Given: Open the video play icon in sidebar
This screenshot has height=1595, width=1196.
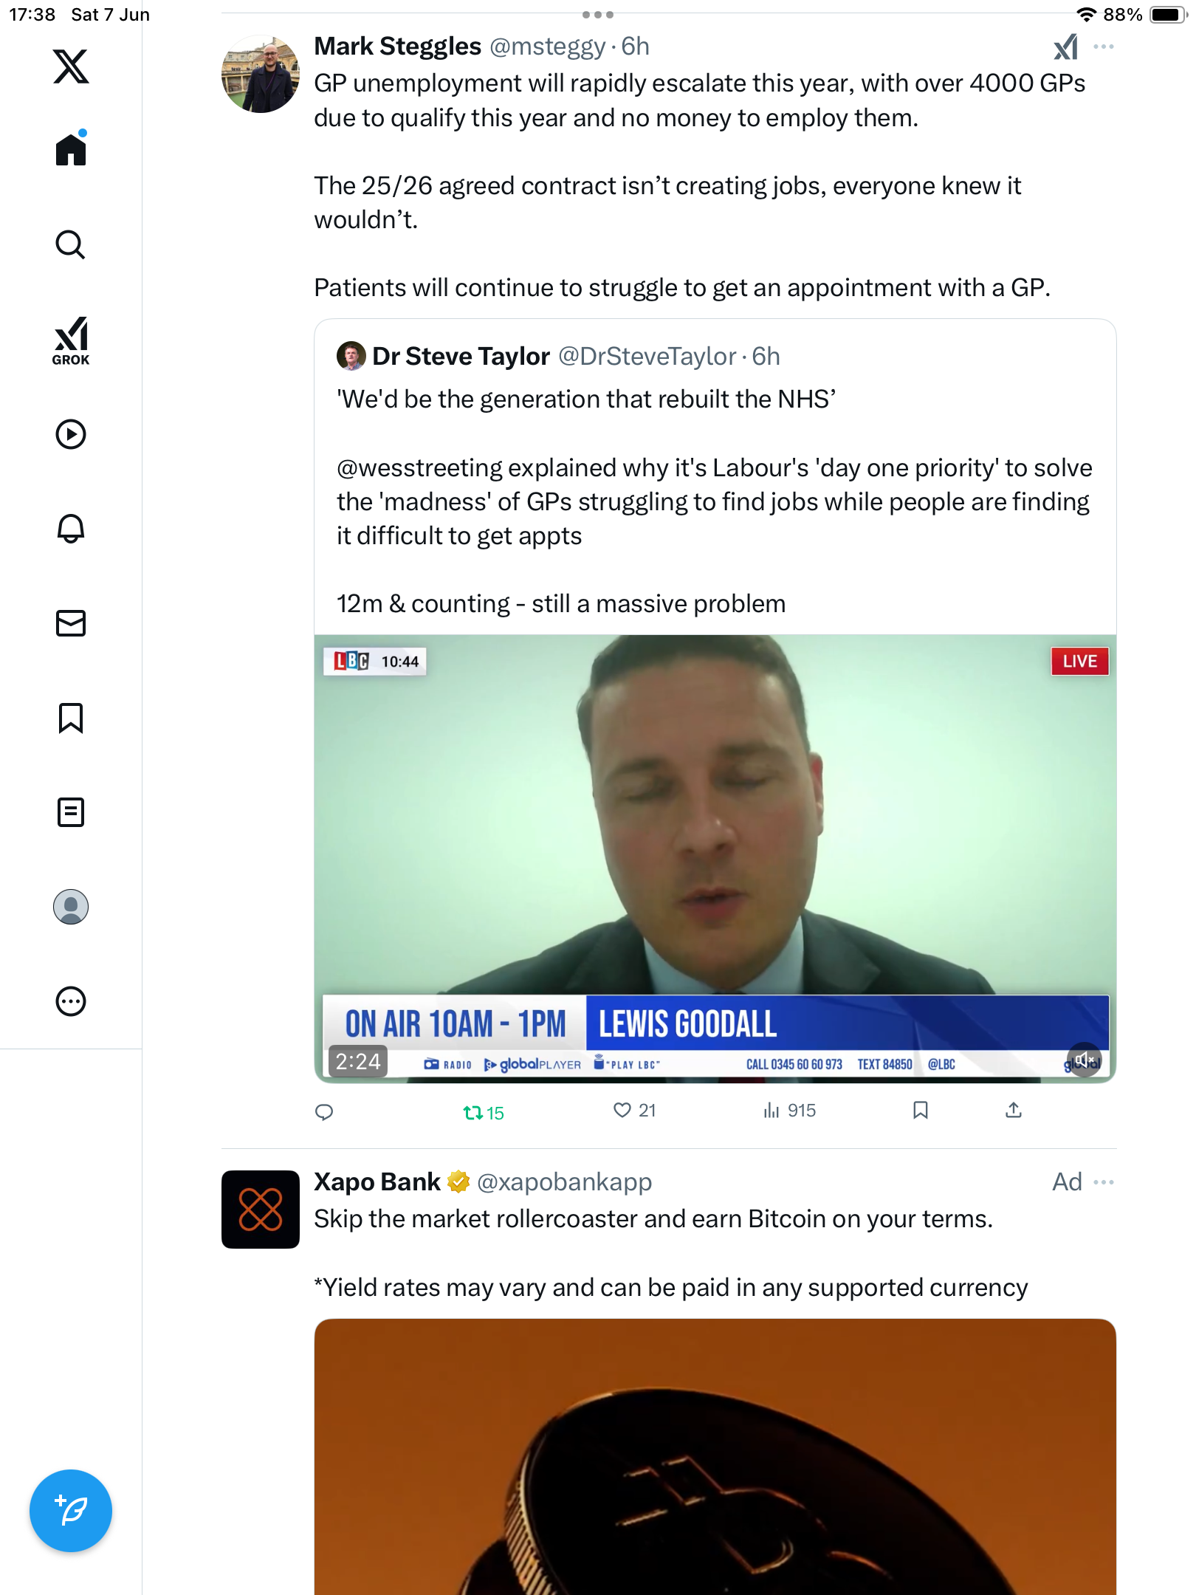Looking at the screenshot, I should point(71,434).
